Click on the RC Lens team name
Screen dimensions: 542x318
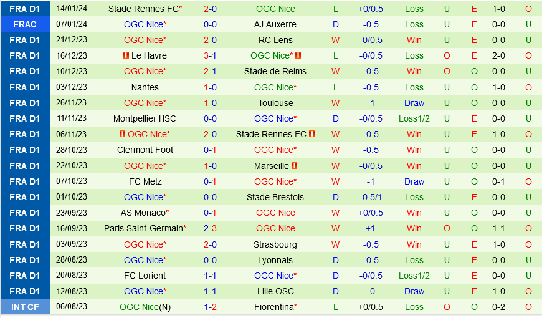click(275, 40)
